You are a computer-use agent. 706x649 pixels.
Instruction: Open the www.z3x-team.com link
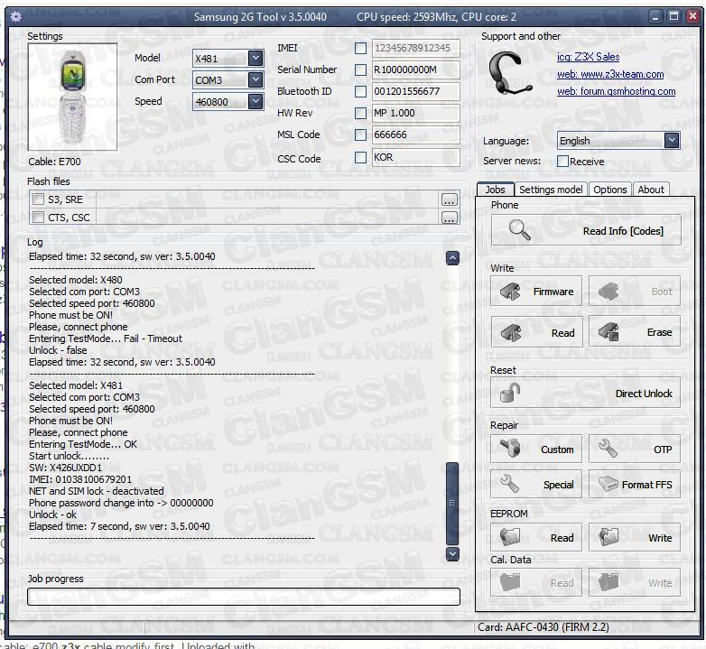tap(610, 74)
